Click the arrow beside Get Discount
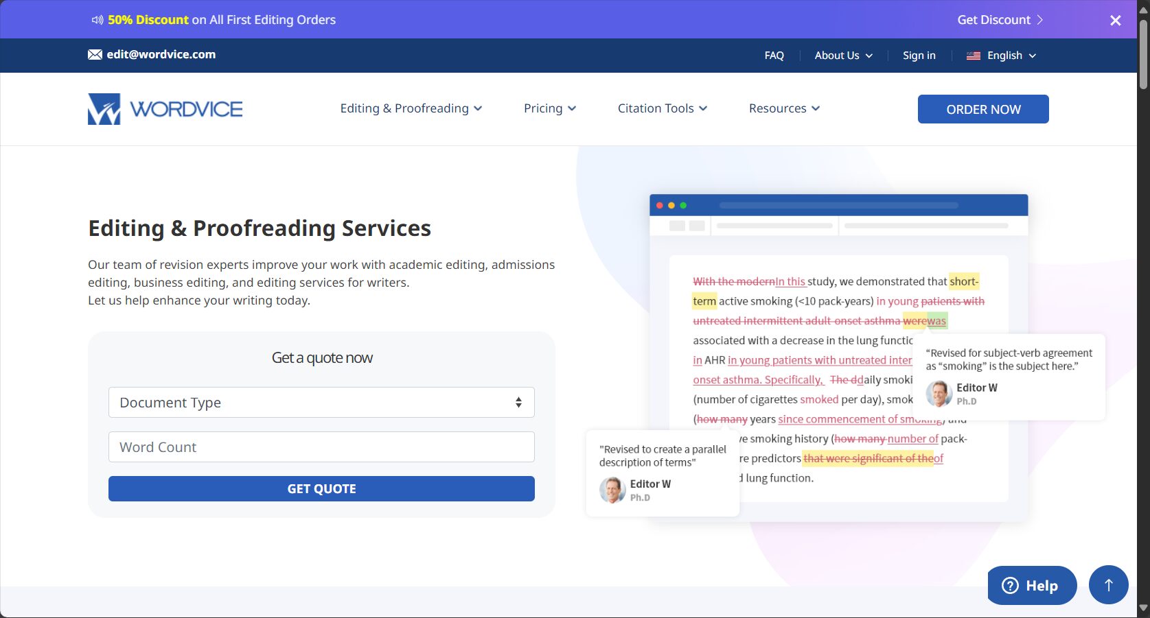Image resolution: width=1150 pixels, height=618 pixels. pyautogui.click(x=1039, y=20)
